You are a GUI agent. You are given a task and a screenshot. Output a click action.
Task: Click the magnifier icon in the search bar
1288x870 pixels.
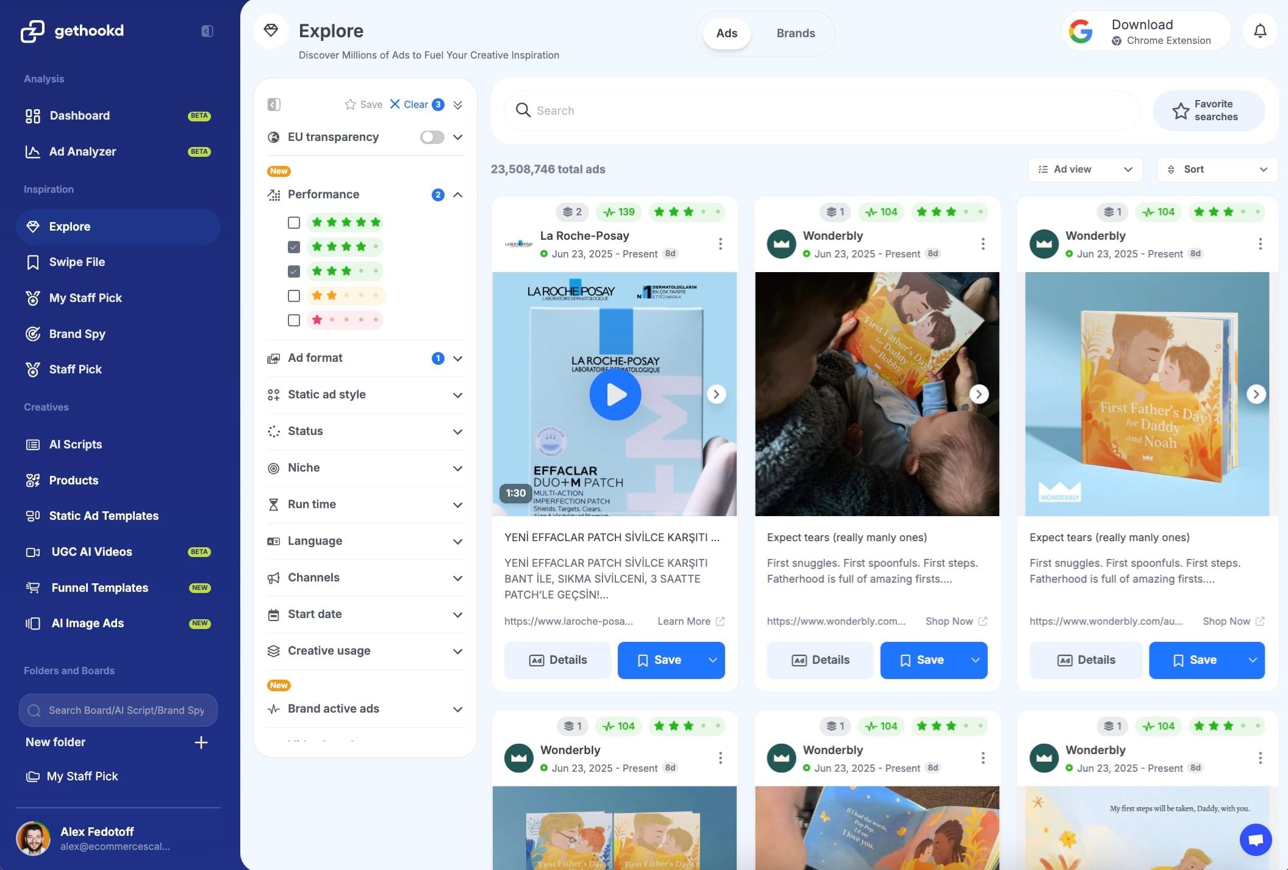click(523, 110)
